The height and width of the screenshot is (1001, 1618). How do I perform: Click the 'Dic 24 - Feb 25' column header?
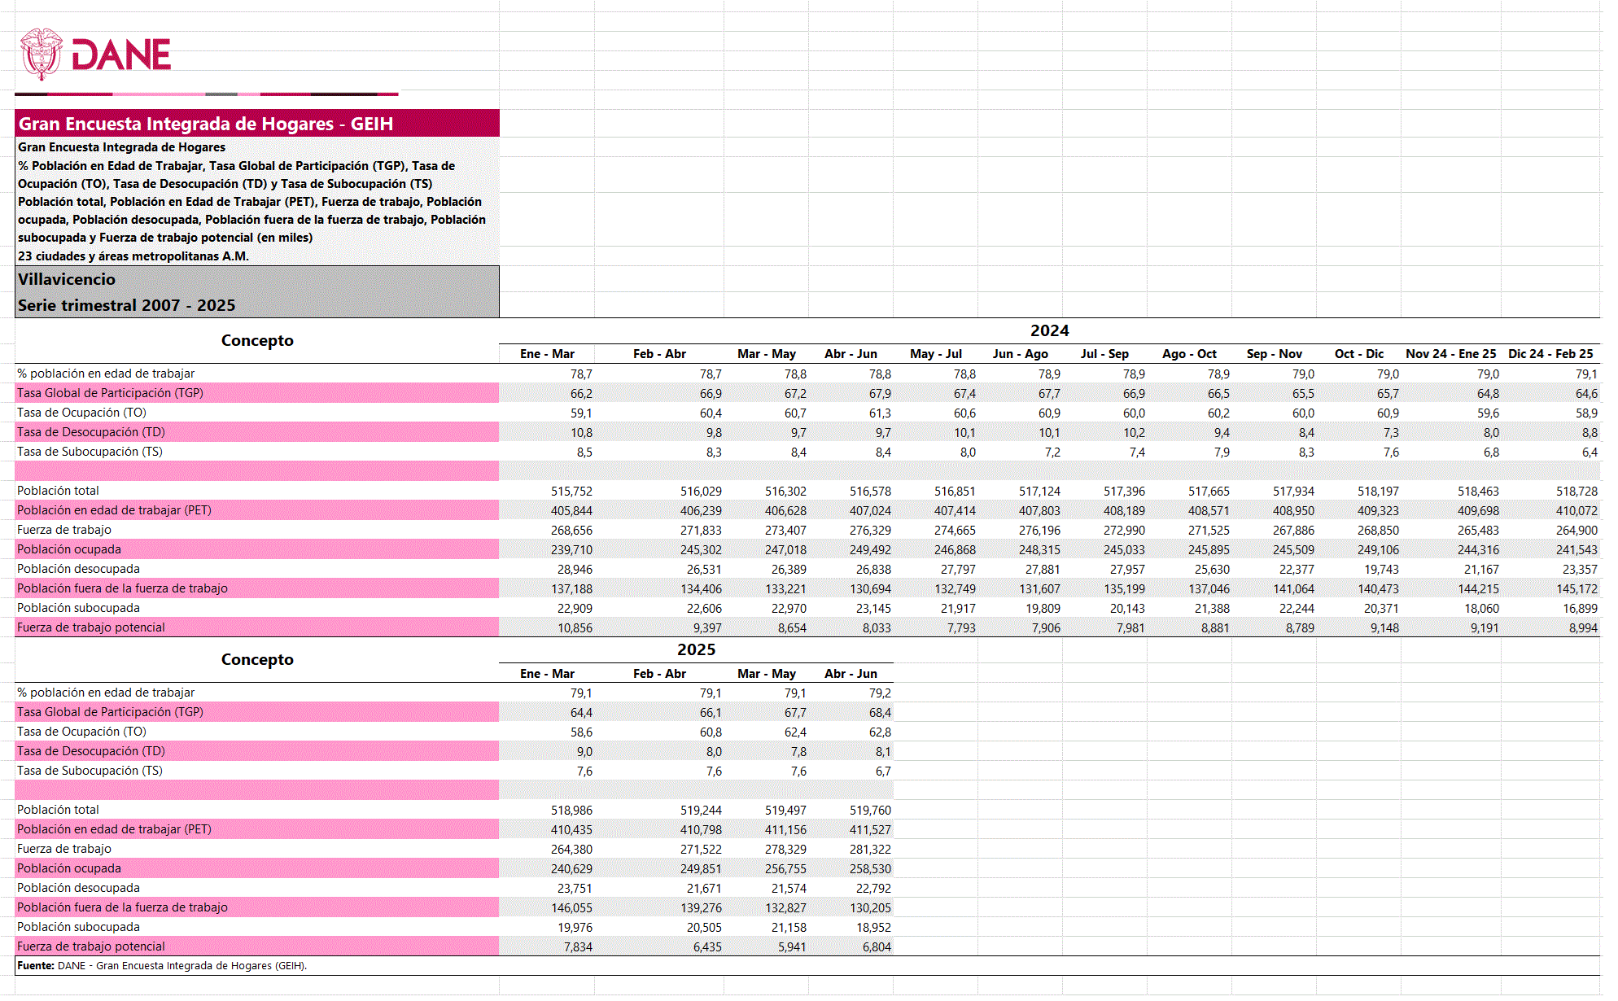[1550, 354]
